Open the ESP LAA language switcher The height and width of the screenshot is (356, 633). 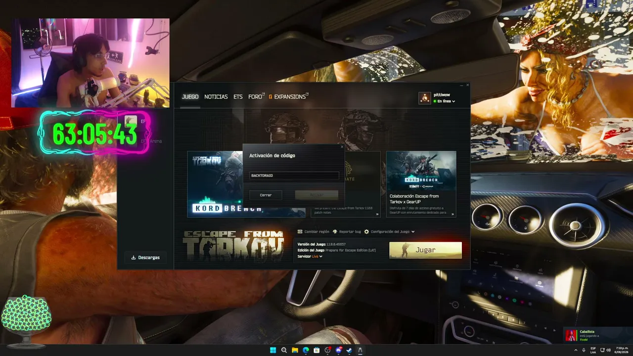pyautogui.click(x=593, y=350)
